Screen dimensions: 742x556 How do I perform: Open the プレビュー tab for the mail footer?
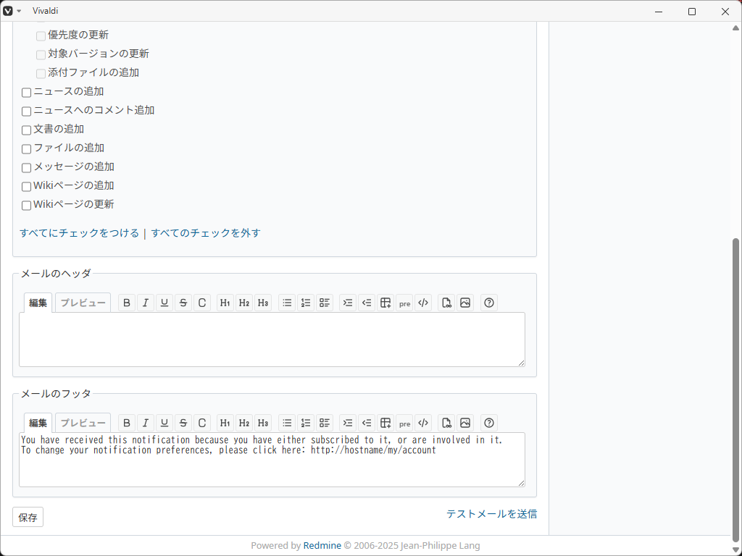[82, 423]
